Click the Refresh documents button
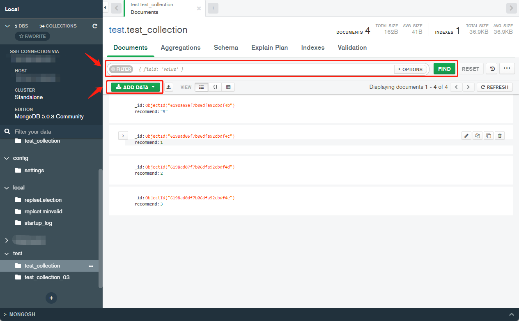 click(x=494, y=87)
